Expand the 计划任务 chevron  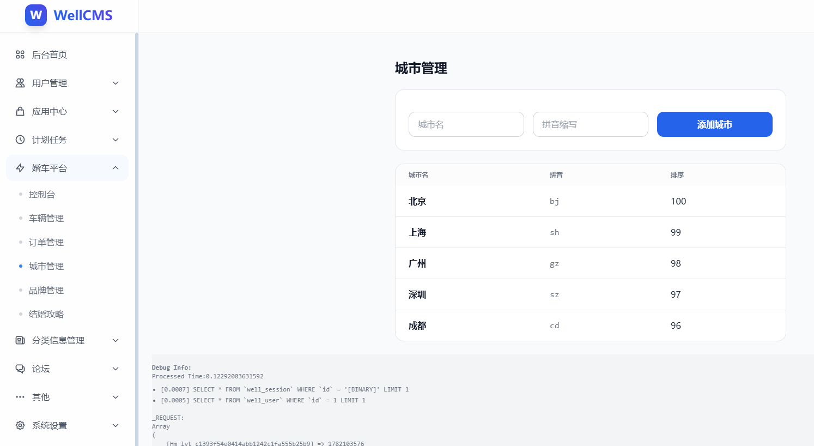(116, 140)
